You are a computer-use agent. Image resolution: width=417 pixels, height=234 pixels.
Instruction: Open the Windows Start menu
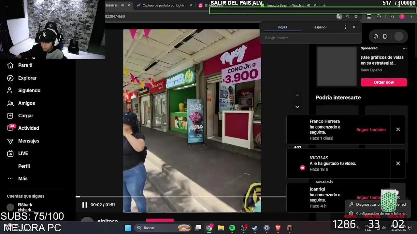pyautogui.click(x=128, y=228)
